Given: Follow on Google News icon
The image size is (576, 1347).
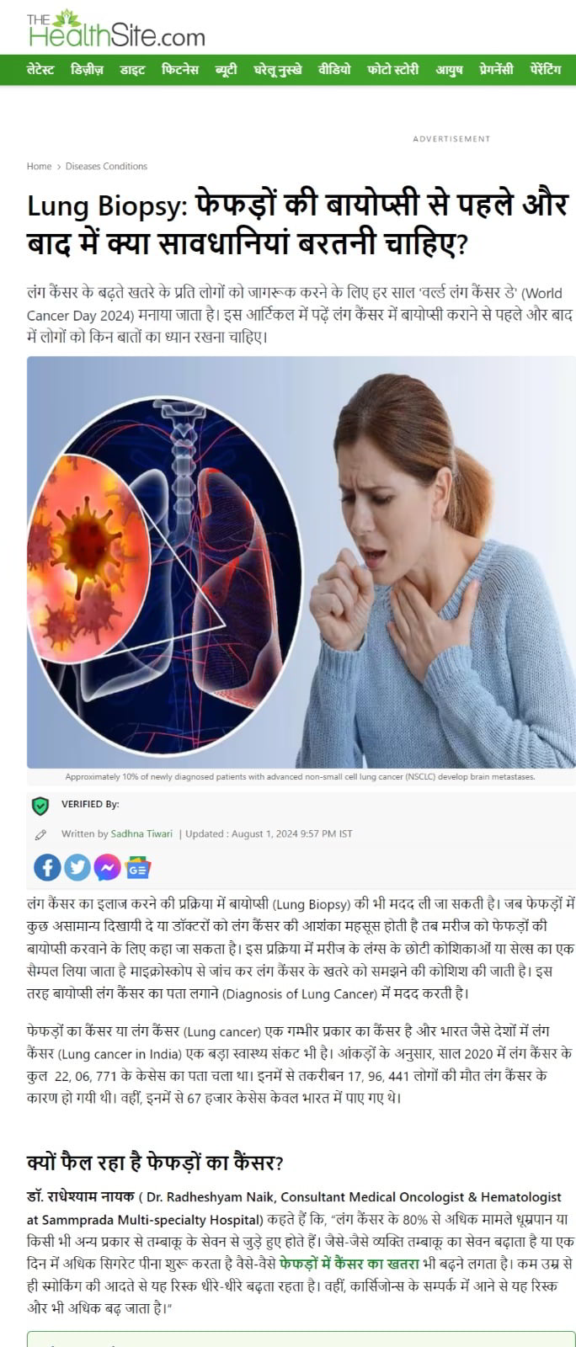Looking at the screenshot, I should click(x=137, y=867).
